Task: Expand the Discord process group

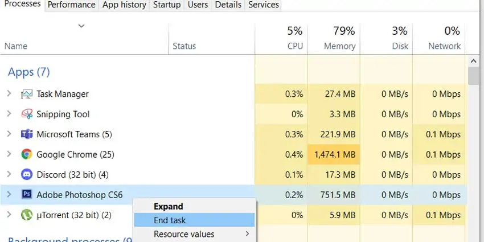Action: 9,174
